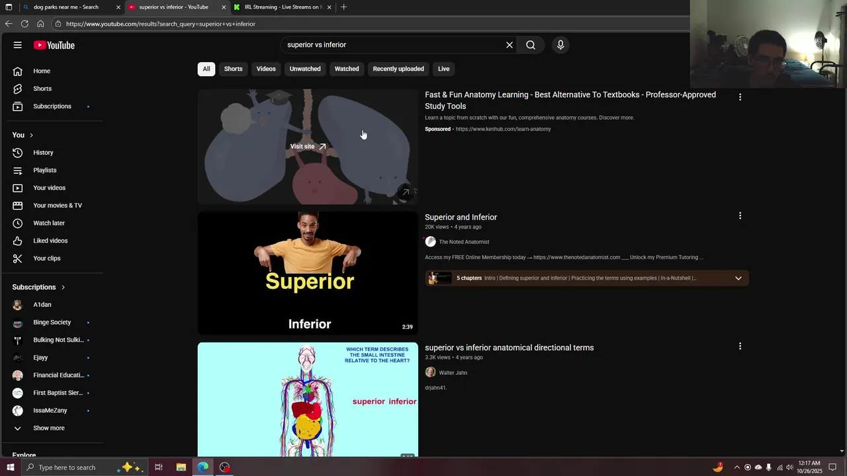Start voice search with the microphone icon
Screen dimensions: 847x476
(560, 45)
